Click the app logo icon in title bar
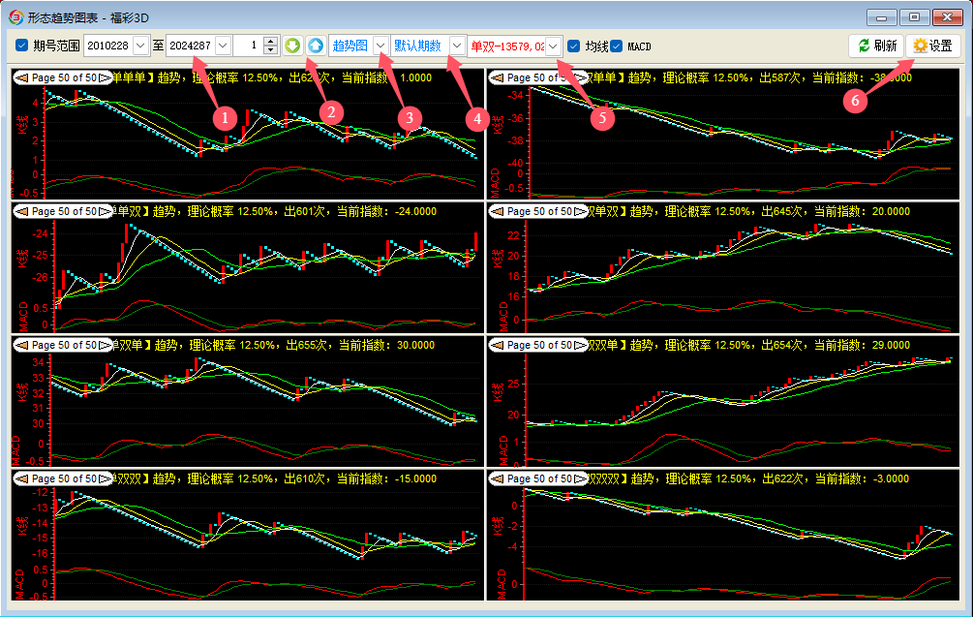Viewport: 973px width, 617px height. click(15, 16)
